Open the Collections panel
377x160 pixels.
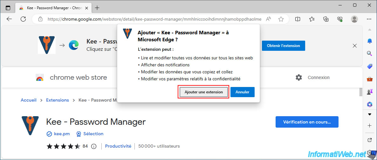coord(326,19)
